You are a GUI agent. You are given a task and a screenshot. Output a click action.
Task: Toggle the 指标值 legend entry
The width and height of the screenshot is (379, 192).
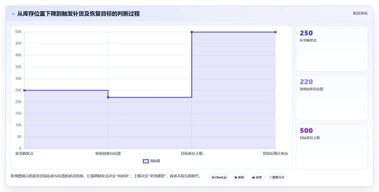click(x=152, y=161)
